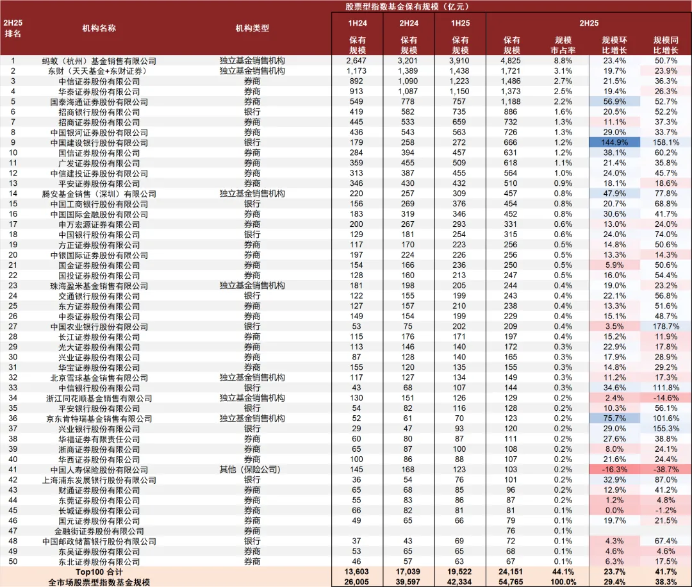Select 中国农业银行股份有限公司 cell
The image size is (692, 587).
[x=99, y=327]
